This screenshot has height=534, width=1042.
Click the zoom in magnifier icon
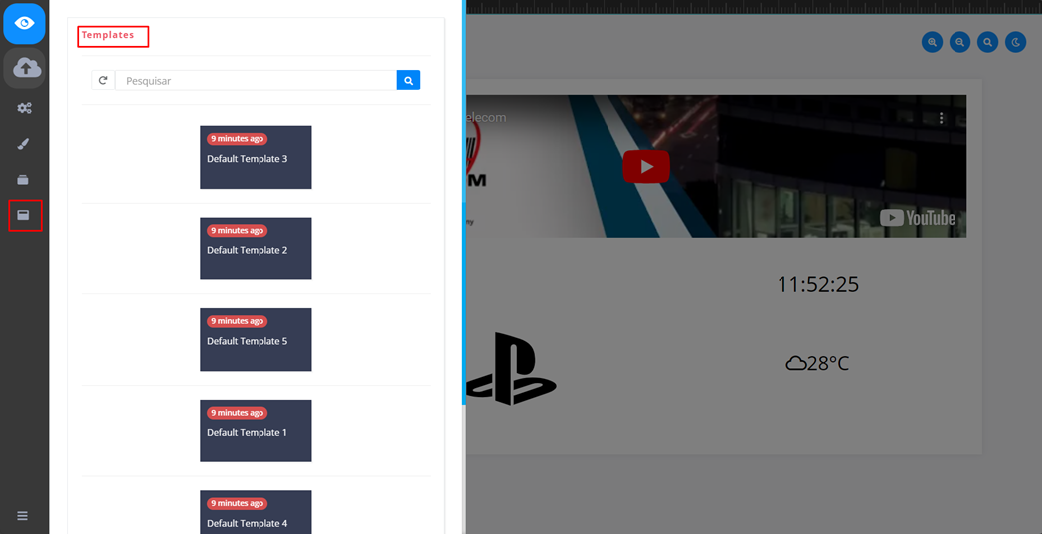[x=932, y=42]
